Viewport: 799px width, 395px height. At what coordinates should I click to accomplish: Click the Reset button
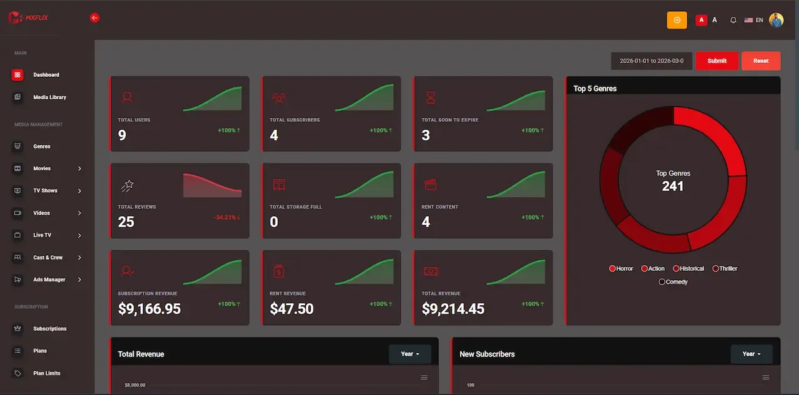[761, 61]
